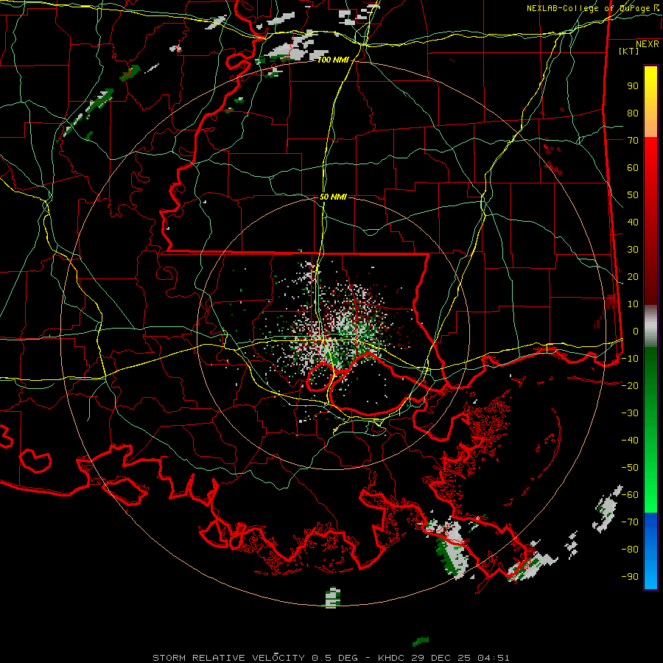Click the -30 value on the velocity scale
Screen dimensions: 663x663
point(630,413)
